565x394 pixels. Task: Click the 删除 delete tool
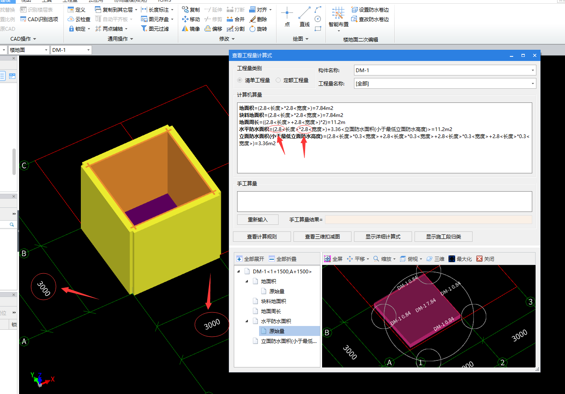tap(258, 19)
